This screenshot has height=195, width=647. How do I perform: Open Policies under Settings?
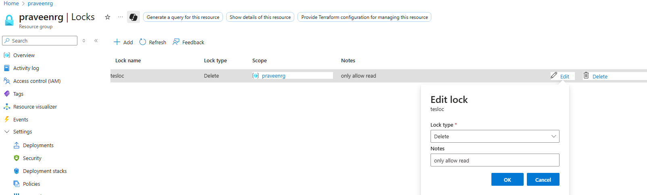pyautogui.click(x=31, y=184)
